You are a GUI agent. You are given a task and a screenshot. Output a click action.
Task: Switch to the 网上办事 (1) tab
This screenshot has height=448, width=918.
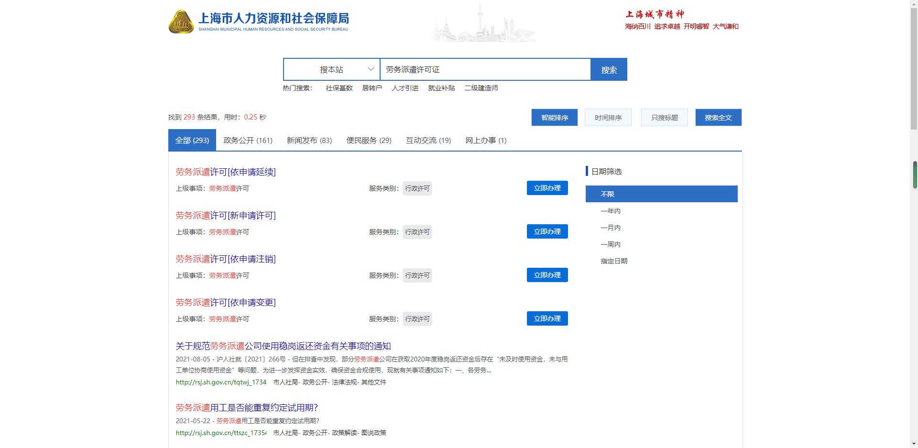(486, 140)
